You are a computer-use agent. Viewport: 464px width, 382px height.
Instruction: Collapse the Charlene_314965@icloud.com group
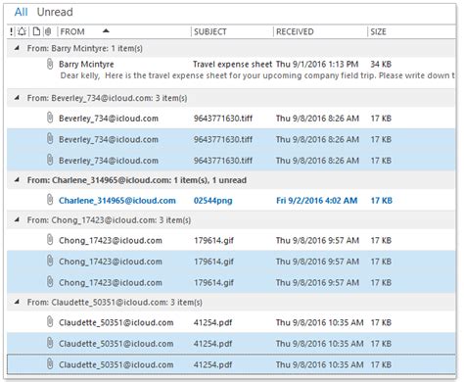[x=17, y=180]
